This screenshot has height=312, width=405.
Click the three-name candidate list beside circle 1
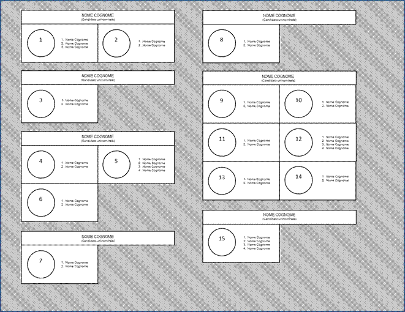point(75,43)
